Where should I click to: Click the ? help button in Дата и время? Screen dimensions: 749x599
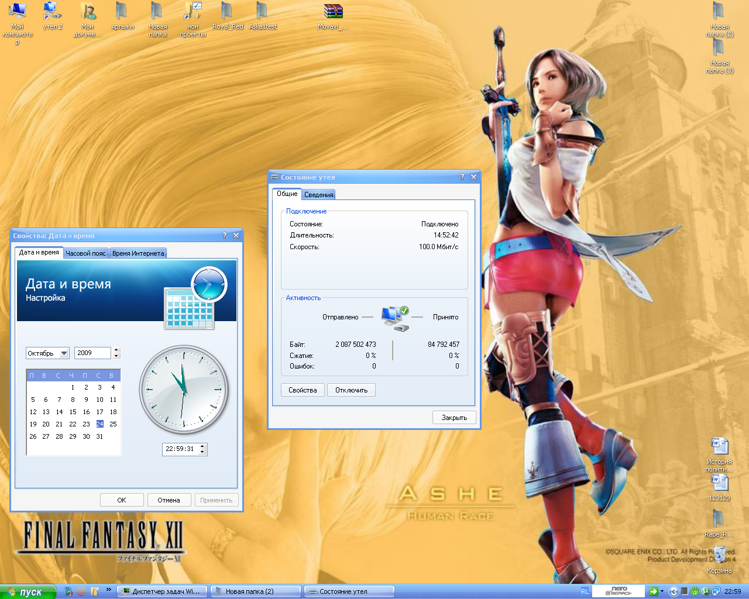(224, 236)
